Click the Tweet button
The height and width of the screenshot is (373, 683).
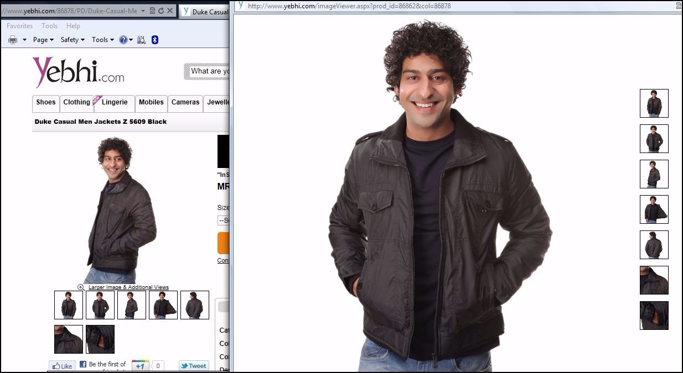click(x=194, y=366)
